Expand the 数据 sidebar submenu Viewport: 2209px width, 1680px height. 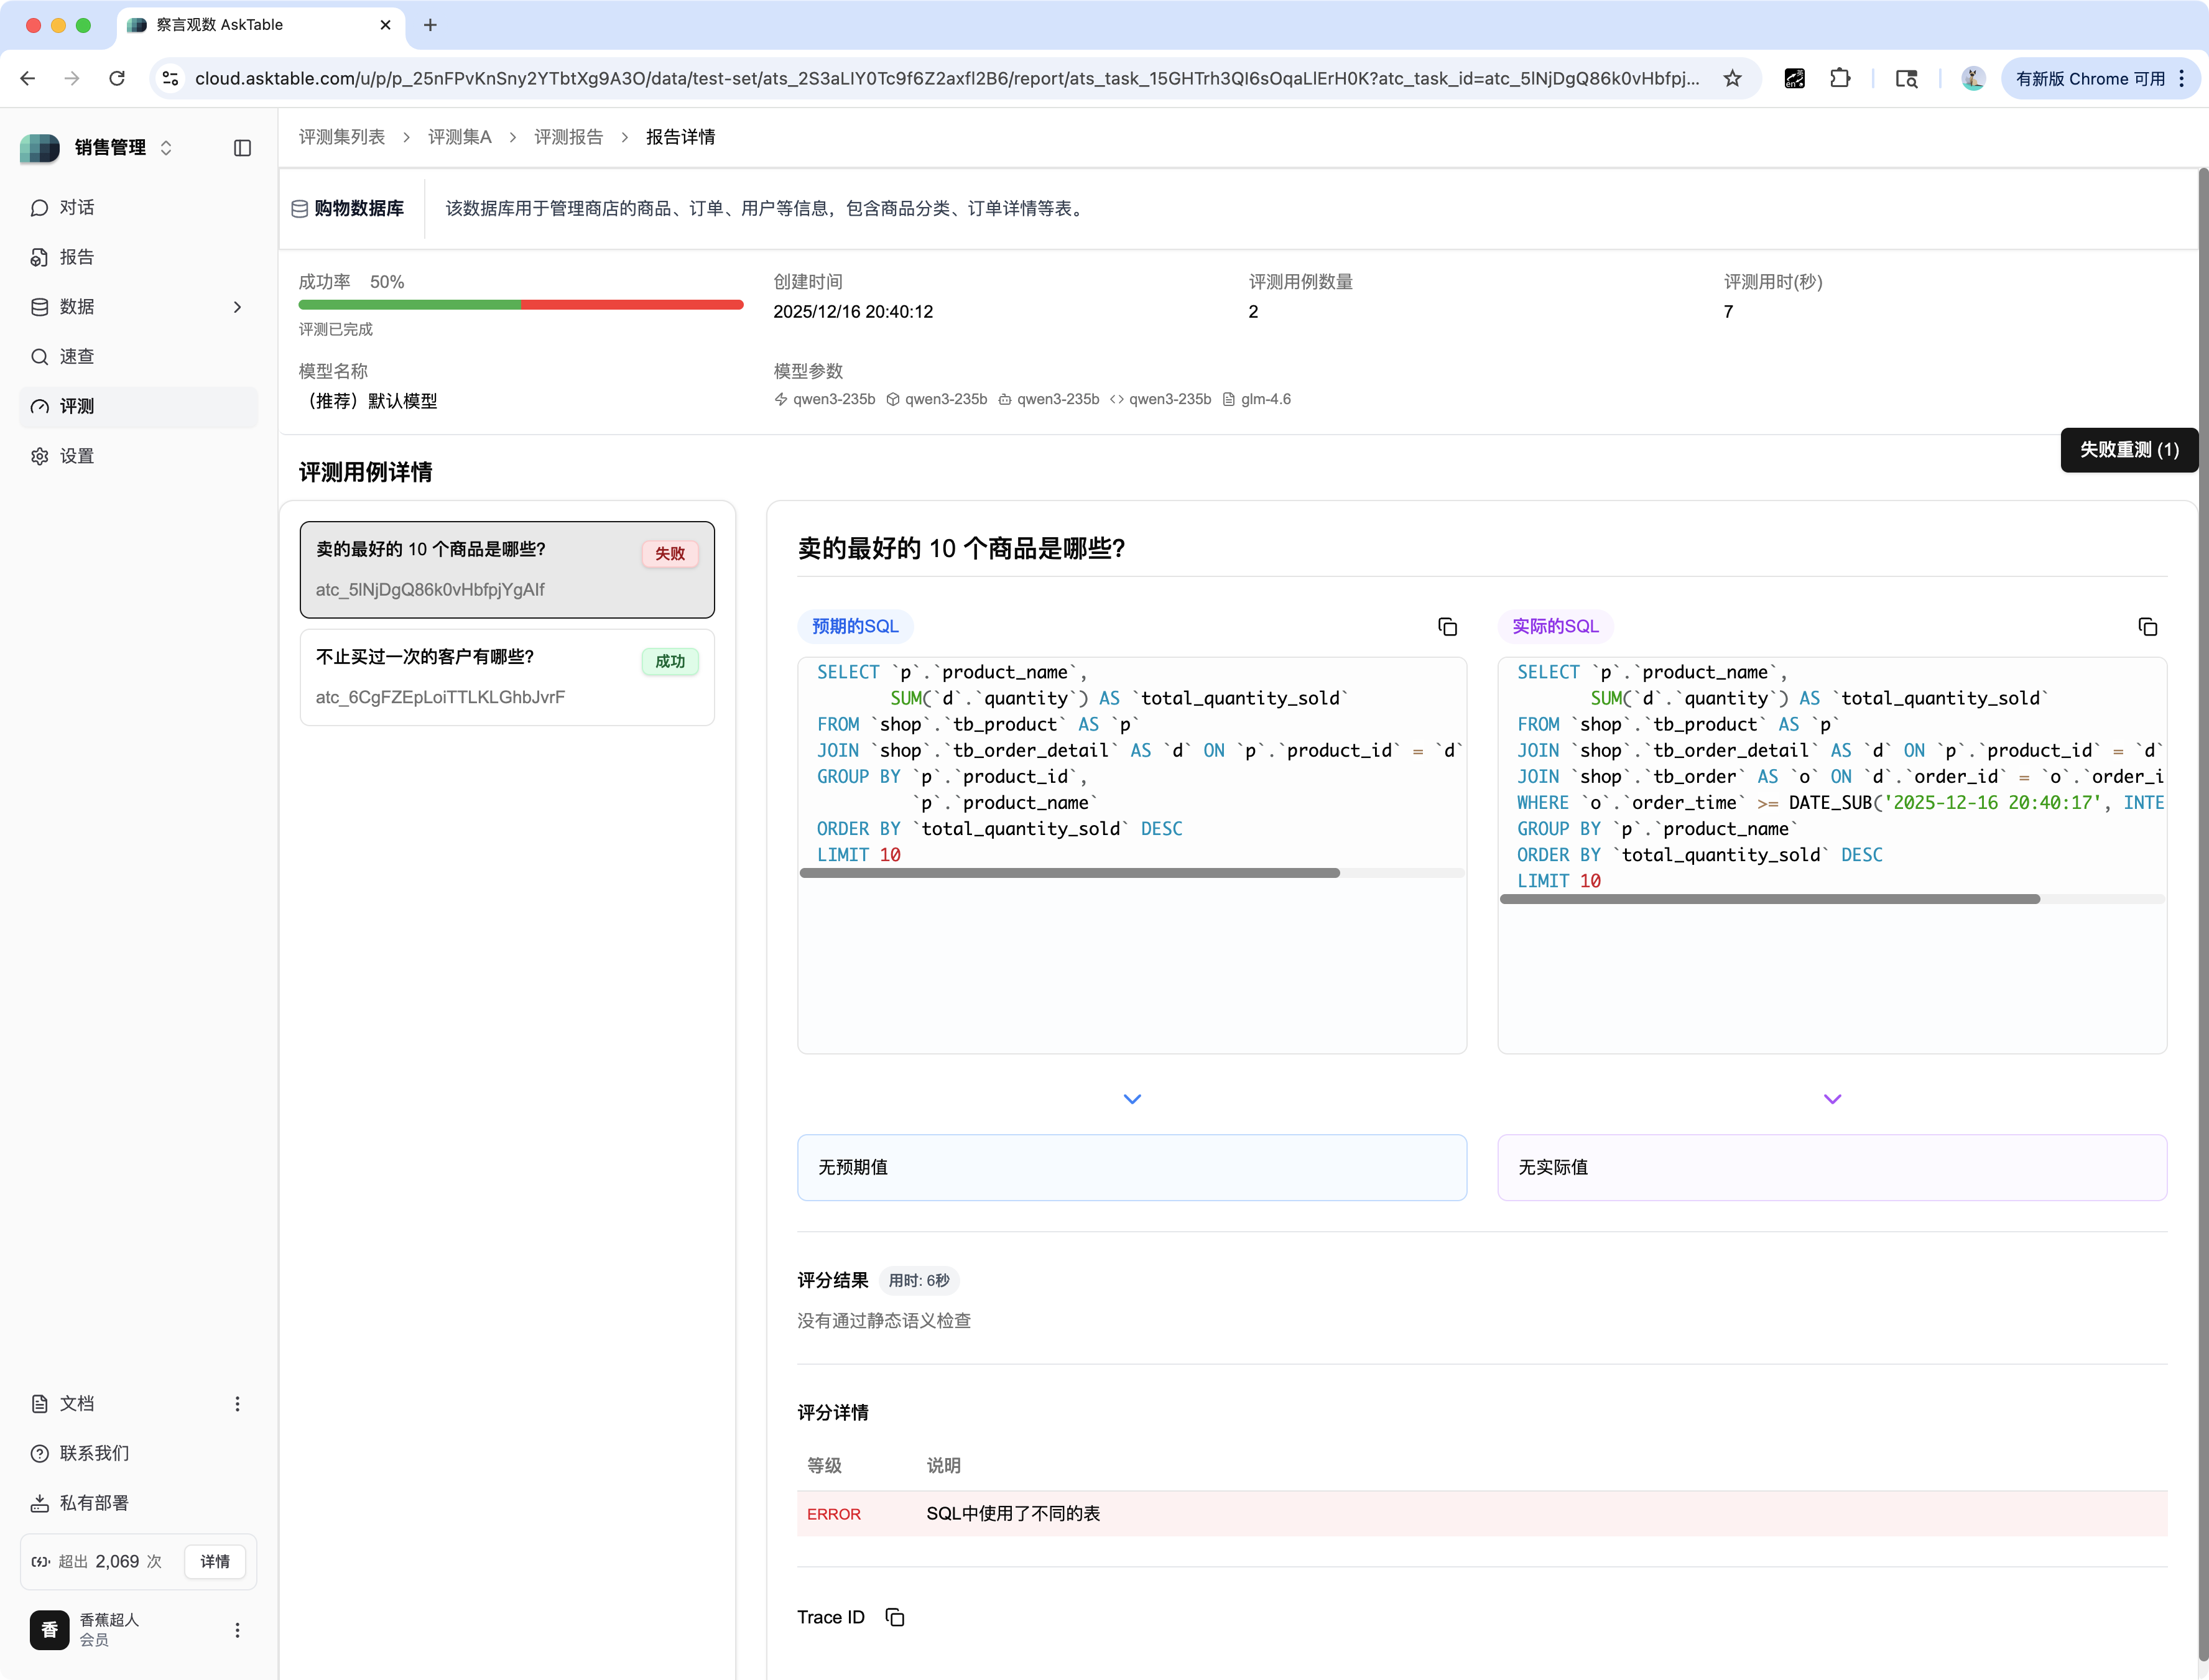tap(237, 307)
